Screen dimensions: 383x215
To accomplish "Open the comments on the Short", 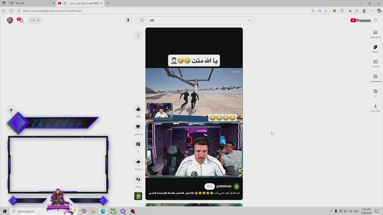I will tap(138, 144).
